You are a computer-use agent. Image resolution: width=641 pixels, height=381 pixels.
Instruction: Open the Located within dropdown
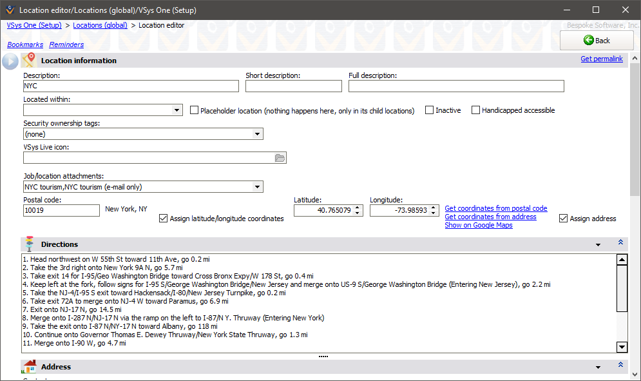(178, 111)
